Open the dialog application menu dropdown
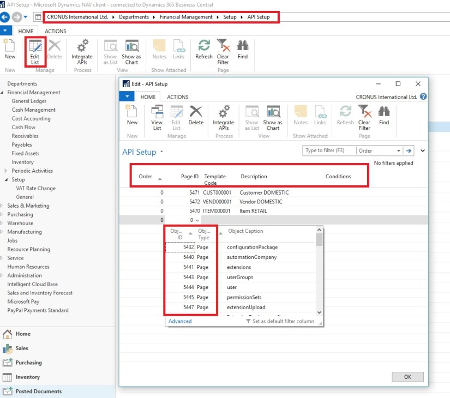The width and height of the screenshot is (450, 398). tap(127, 97)
